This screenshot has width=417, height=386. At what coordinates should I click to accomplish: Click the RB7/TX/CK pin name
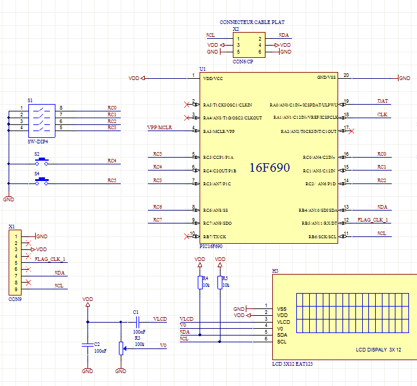pyautogui.click(x=214, y=236)
